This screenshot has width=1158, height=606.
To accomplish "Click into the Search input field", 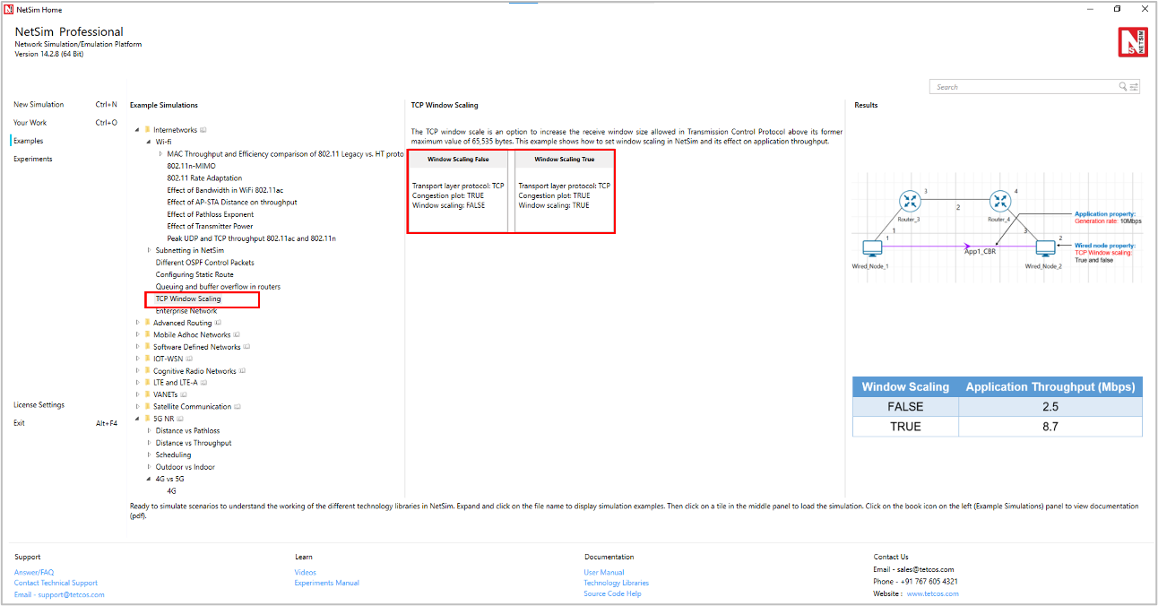I will tap(1022, 87).
